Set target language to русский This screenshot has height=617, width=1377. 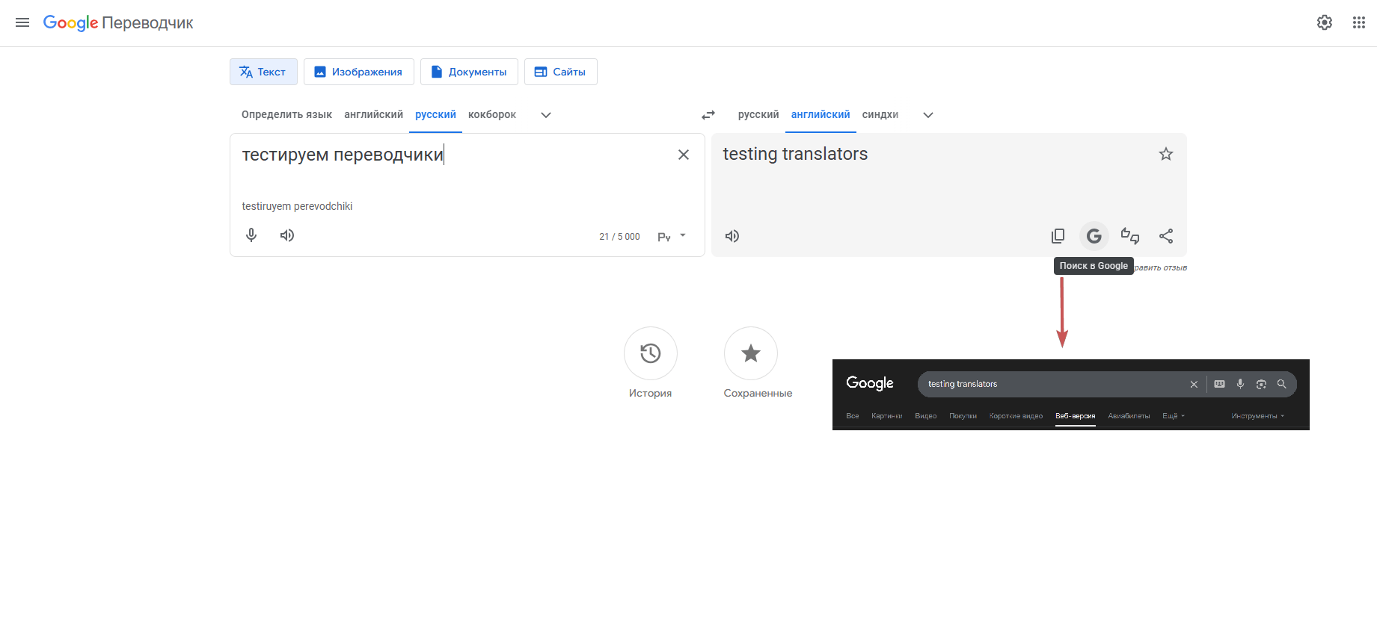758,114
